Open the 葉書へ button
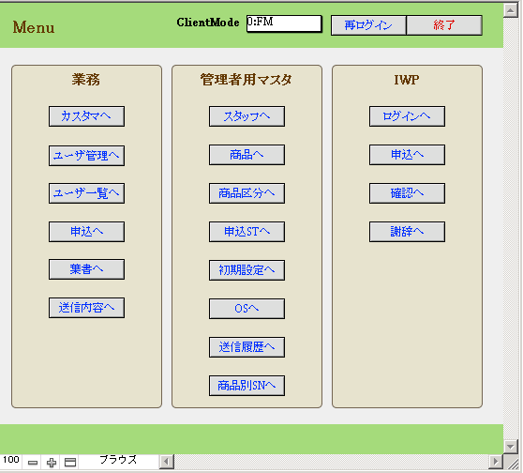Screen dimensions: 523x473 [86, 269]
